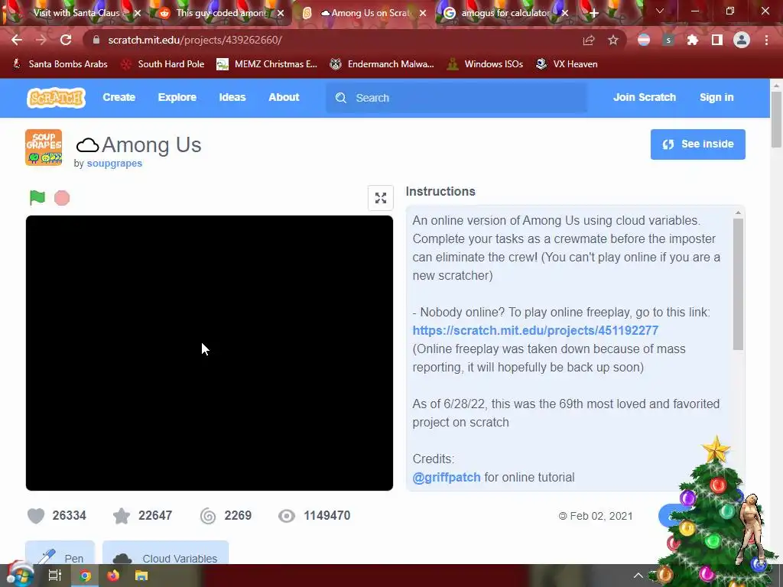Open the Scratch logo home link

click(56, 98)
